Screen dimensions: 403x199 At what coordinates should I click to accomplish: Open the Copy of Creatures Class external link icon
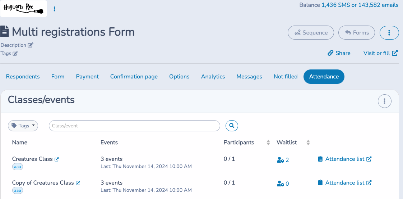coord(78,183)
